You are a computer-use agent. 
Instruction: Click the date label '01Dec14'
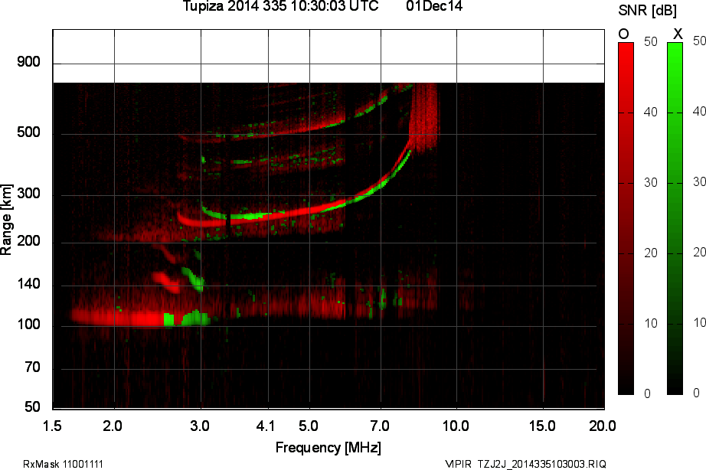coord(434,6)
